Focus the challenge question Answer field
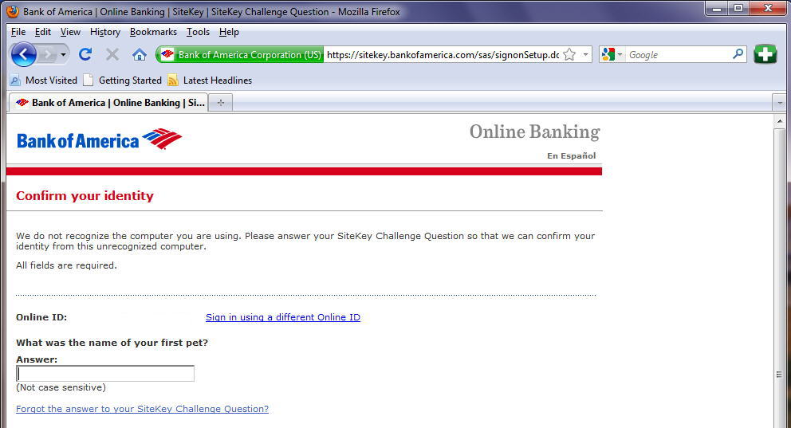791x428 pixels. click(x=105, y=374)
